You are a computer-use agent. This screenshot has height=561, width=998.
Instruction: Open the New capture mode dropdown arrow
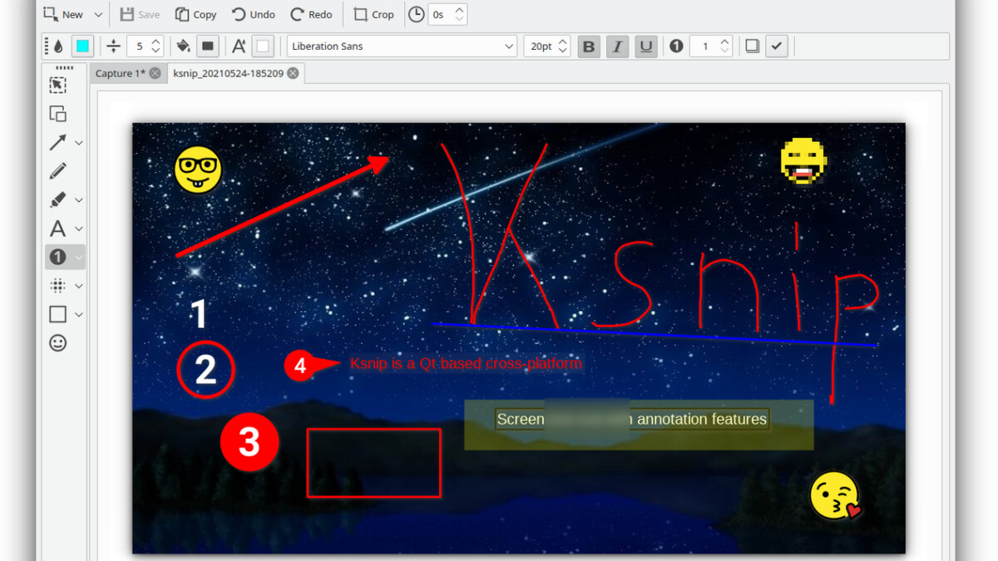(98, 14)
